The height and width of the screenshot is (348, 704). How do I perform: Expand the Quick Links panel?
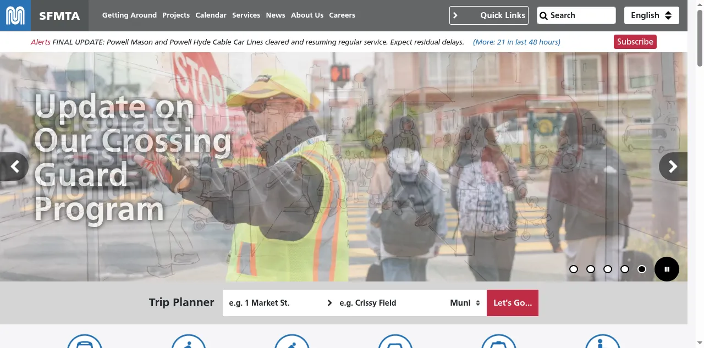[488, 15]
